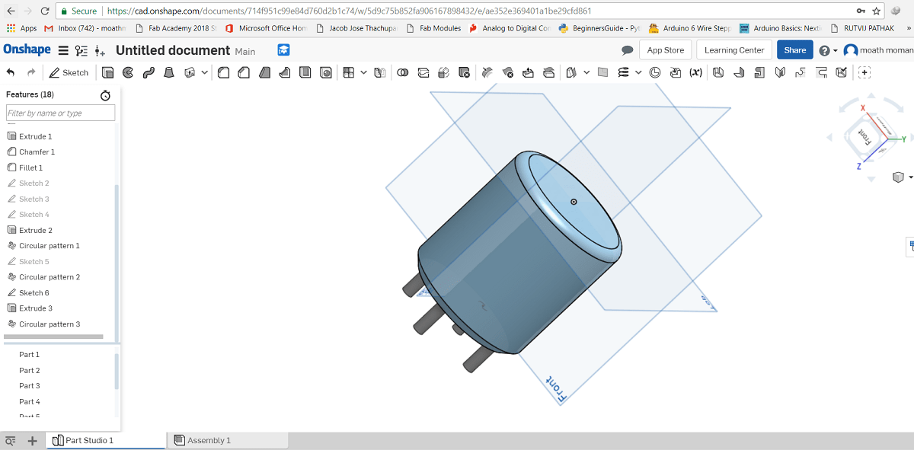This screenshot has height=450, width=914.
Task: Open the comments speech bubble icon
Action: point(628,50)
